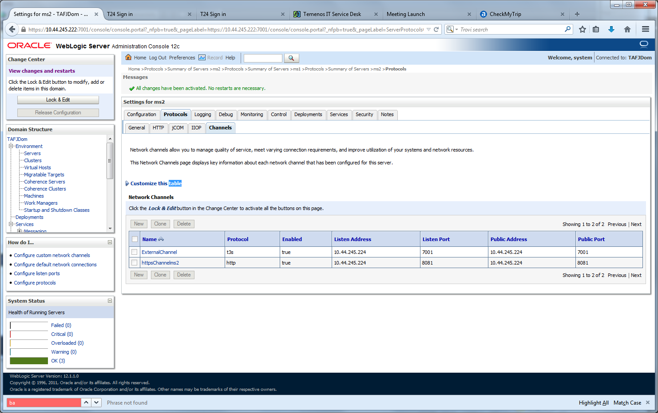Viewport: 658px width, 413px height.
Task: Click the Name column sort icon
Action: (x=161, y=239)
